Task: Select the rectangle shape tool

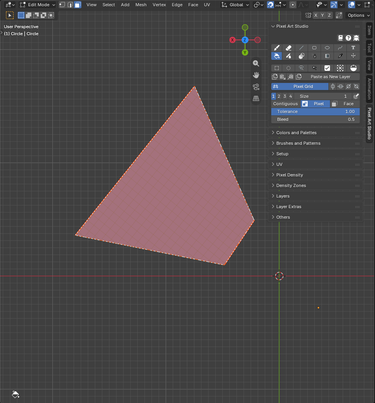Action: [314, 48]
